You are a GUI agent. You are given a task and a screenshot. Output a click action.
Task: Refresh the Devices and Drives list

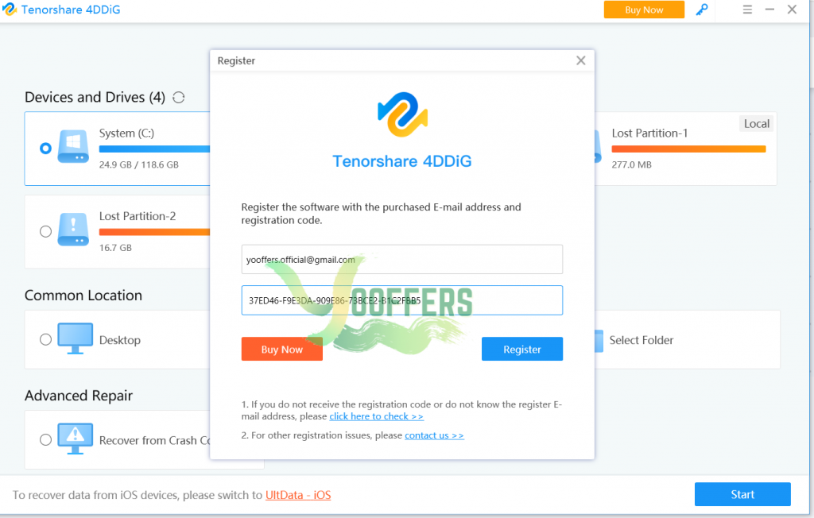(179, 98)
